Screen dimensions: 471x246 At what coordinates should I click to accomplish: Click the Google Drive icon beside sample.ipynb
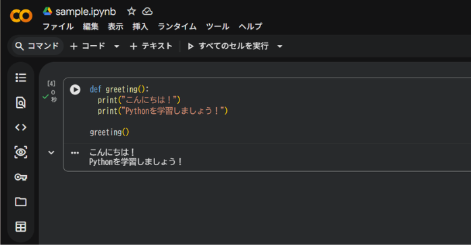click(47, 11)
